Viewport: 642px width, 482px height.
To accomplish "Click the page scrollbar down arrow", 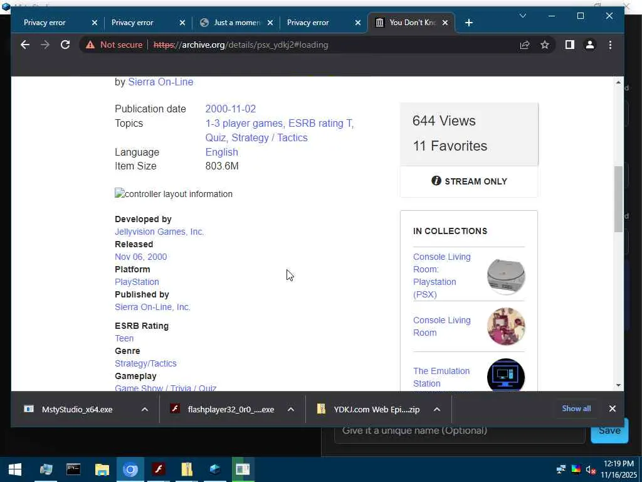I will (618, 385).
